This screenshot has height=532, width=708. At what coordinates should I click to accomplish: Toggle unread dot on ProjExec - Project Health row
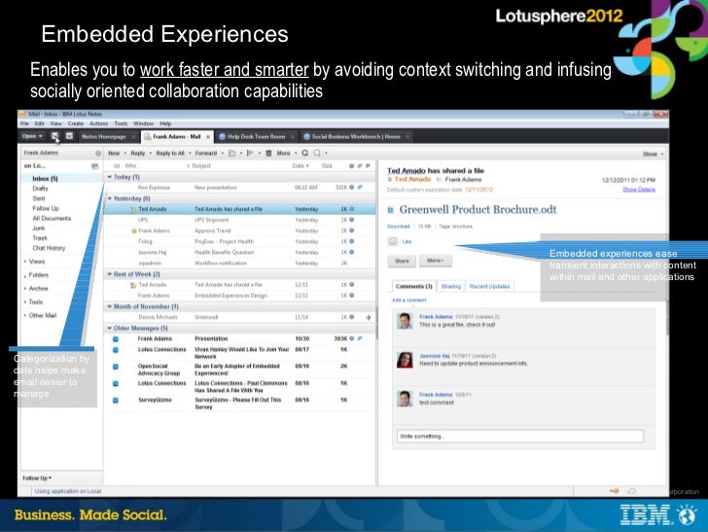click(352, 241)
